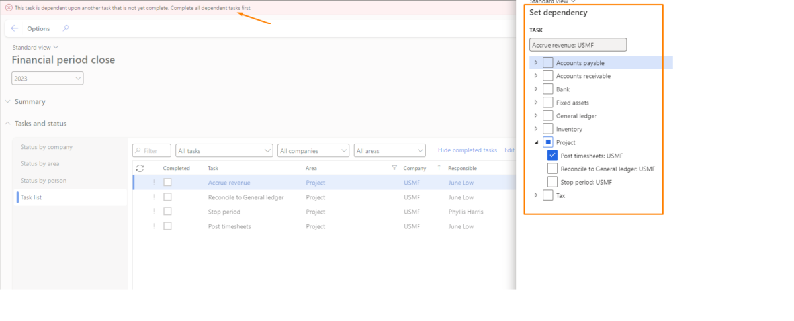Switch to Status by company tab
Viewport: 794px width, 321px height.
(x=46, y=147)
